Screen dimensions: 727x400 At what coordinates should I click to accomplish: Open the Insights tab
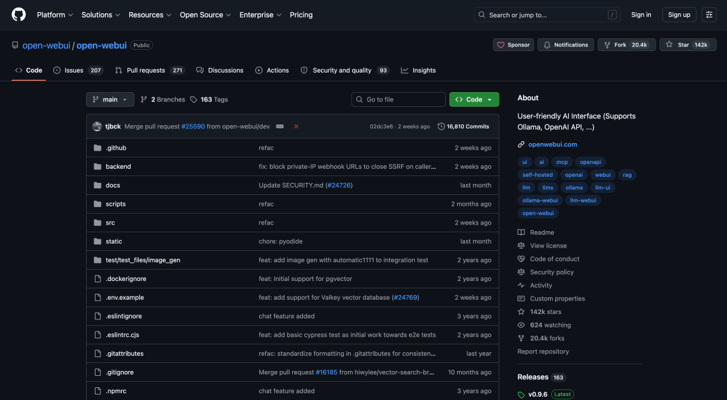coord(419,71)
